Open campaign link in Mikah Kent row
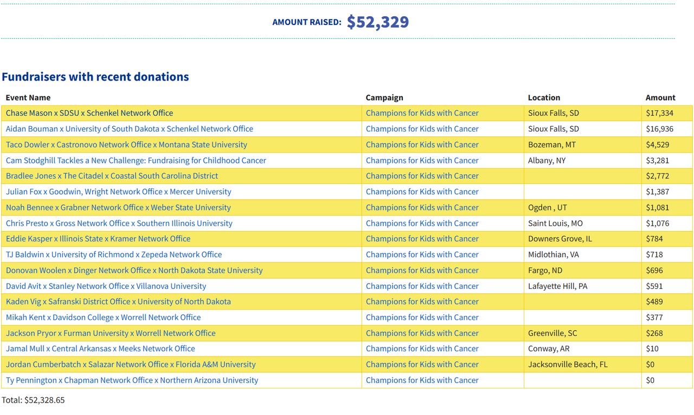 (422, 317)
